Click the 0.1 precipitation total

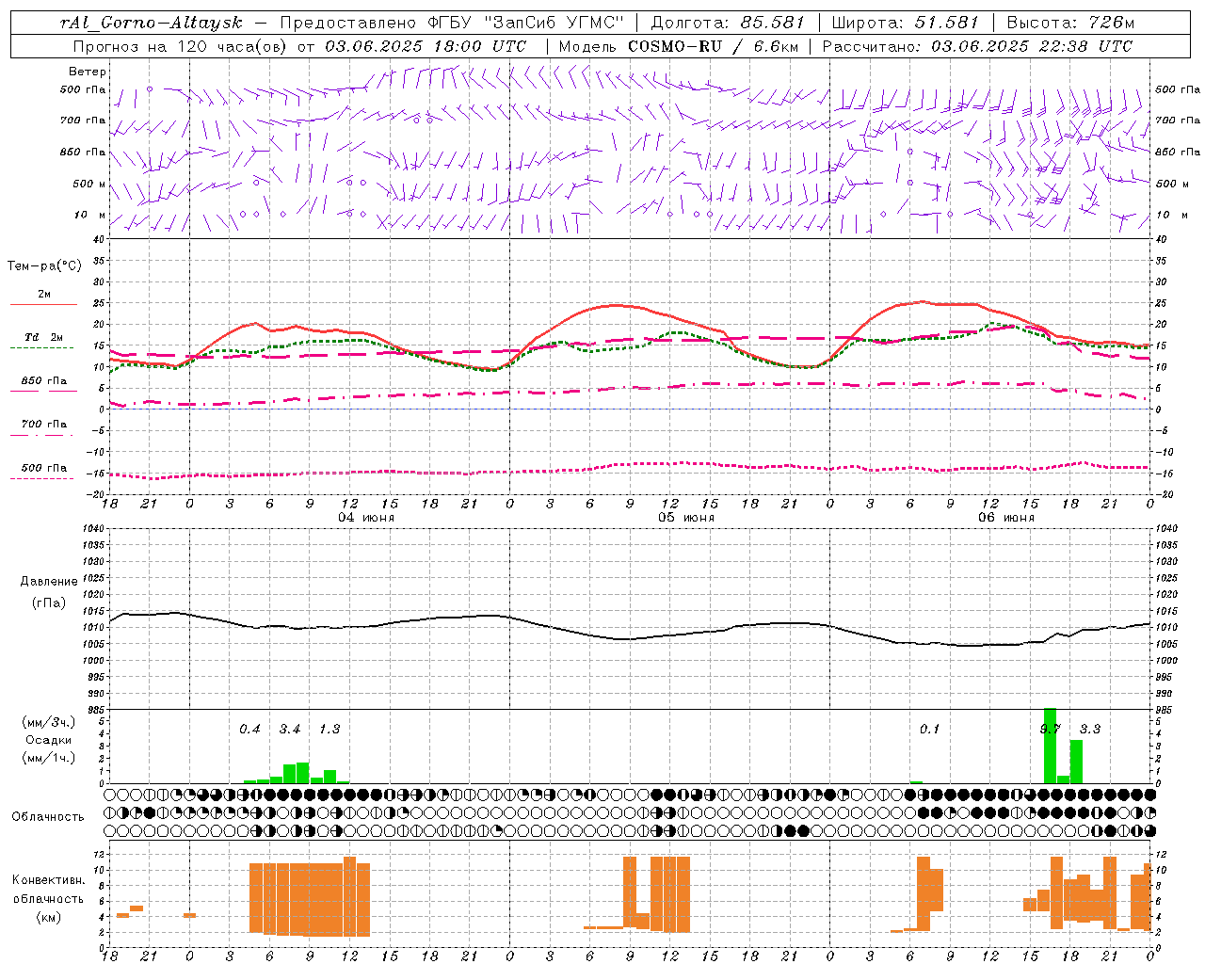(x=929, y=730)
